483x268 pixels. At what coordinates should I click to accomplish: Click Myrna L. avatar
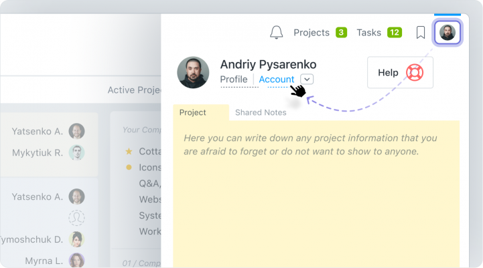click(x=77, y=261)
